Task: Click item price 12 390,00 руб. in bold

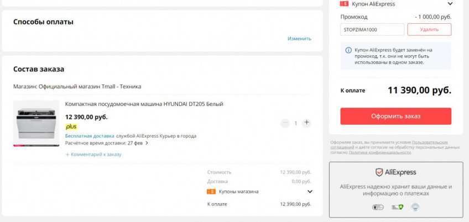Action: click(x=86, y=117)
